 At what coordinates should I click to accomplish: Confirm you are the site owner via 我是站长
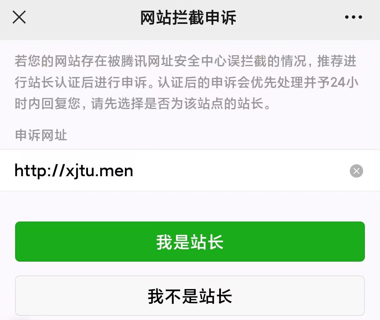[190, 242]
